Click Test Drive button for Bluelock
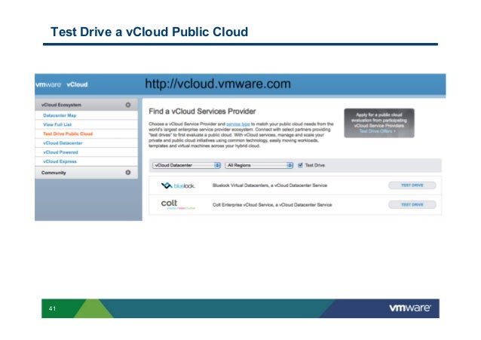 pos(412,185)
